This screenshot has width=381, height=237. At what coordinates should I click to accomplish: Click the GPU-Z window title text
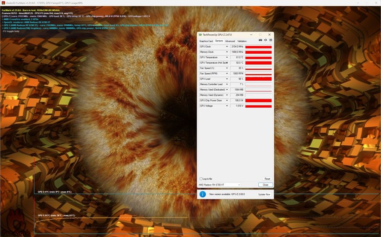tap(217, 35)
